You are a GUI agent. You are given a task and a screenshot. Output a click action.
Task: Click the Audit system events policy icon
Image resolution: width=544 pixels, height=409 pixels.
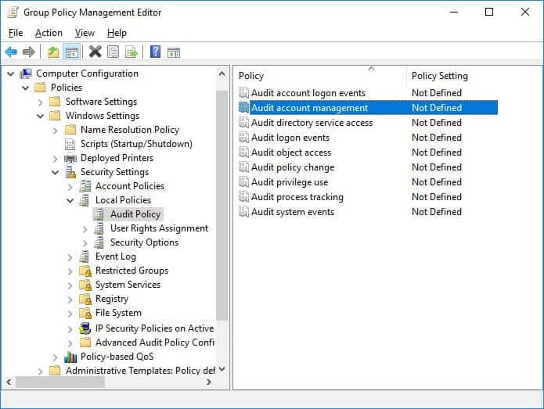[244, 211]
